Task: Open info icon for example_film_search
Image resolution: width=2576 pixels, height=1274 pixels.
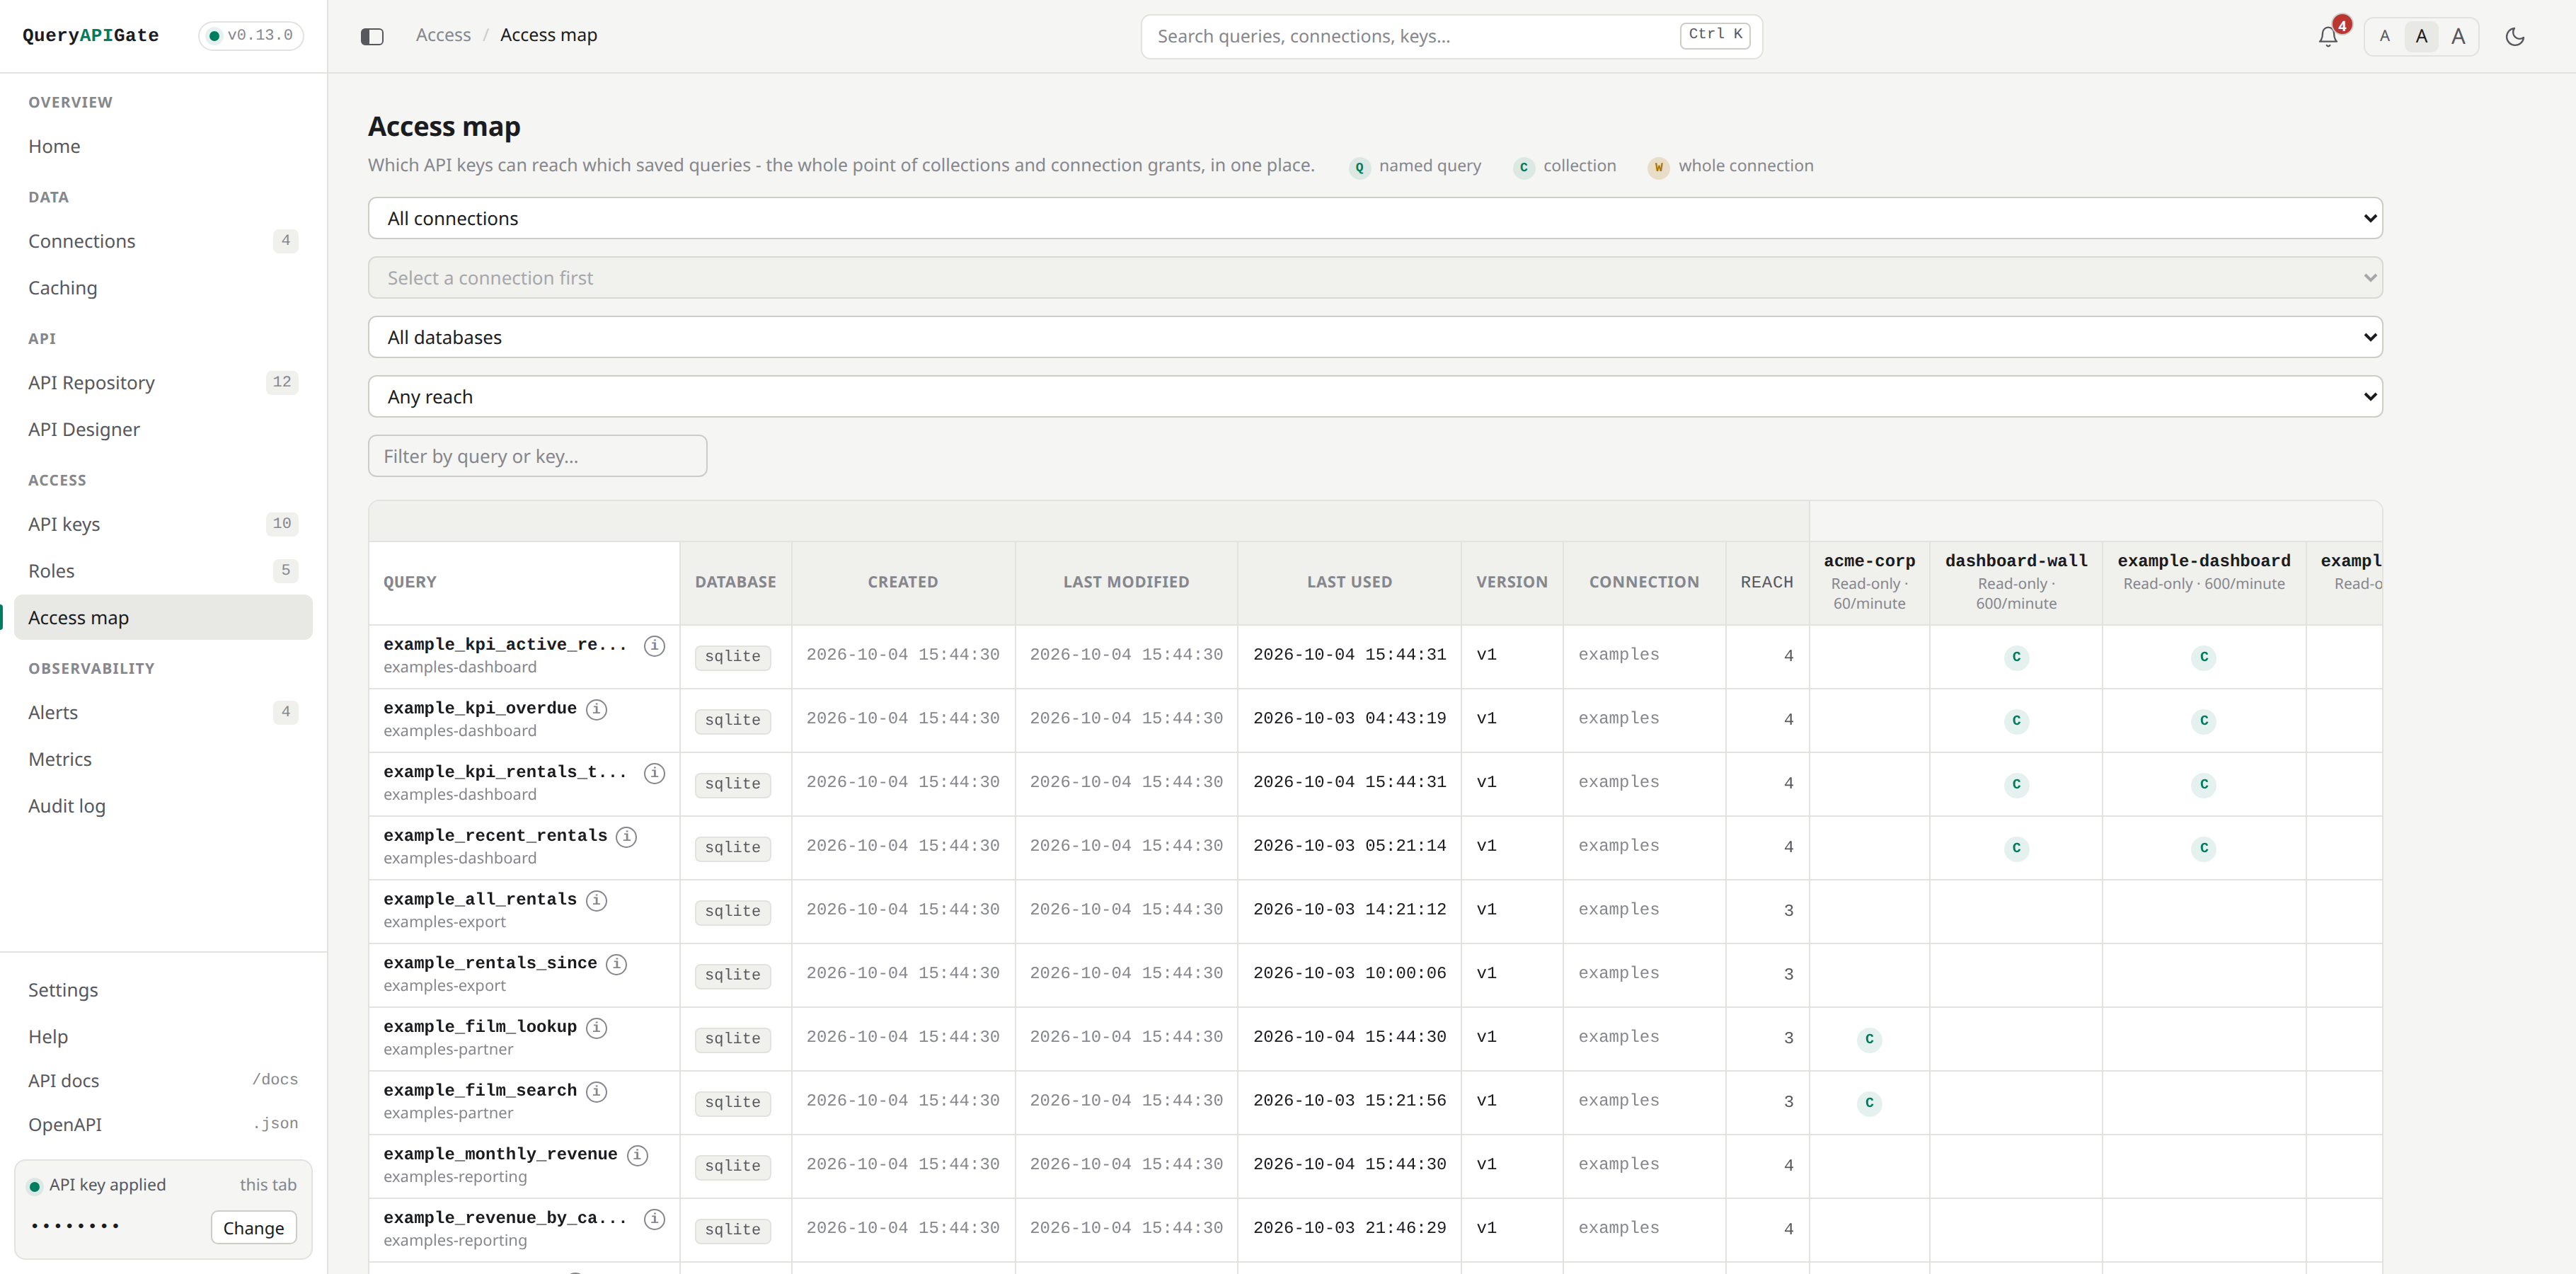Action: pyautogui.click(x=596, y=1091)
